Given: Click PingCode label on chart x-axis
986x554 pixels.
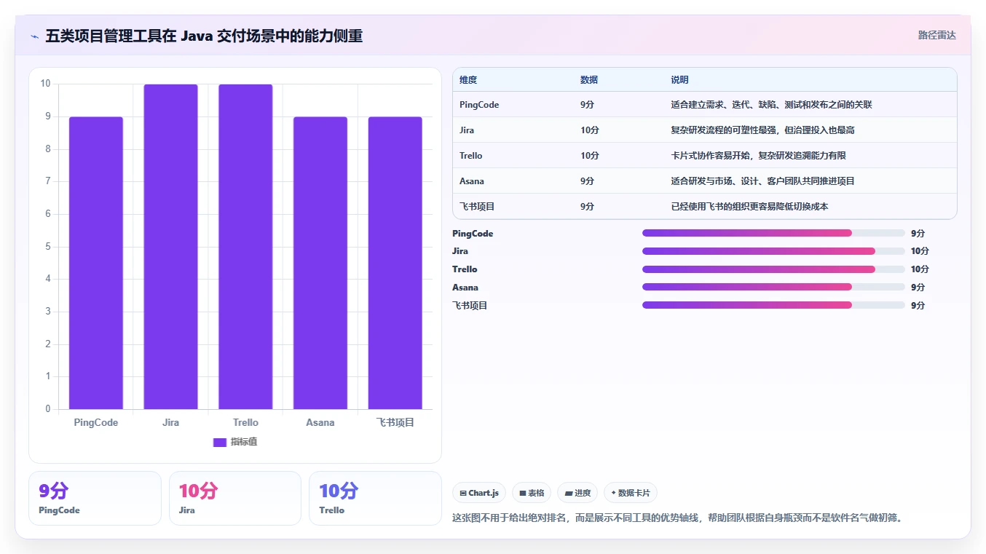Looking at the screenshot, I should coord(96,422).
